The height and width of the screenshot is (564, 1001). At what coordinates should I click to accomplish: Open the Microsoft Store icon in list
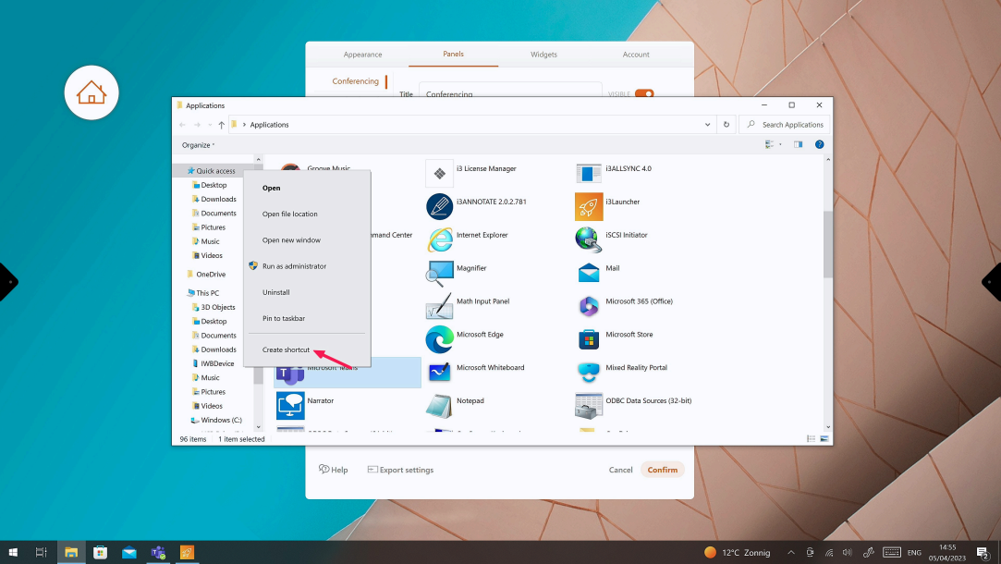tap(589, 338)
